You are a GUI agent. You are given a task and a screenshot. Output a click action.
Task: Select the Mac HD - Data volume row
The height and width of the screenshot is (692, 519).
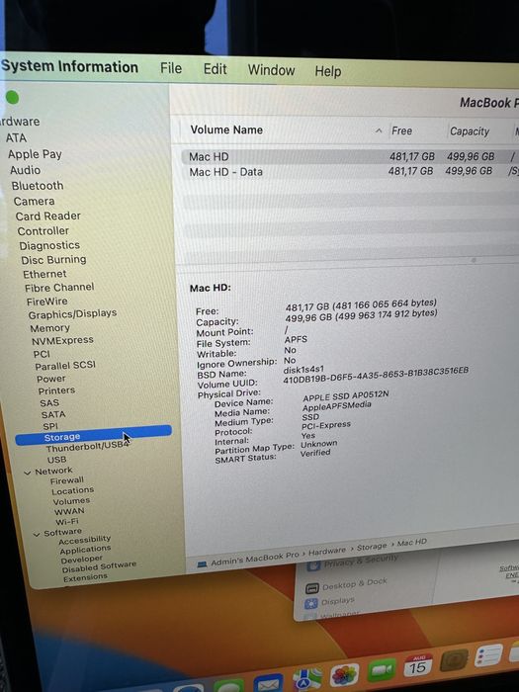tap(350, 171)
